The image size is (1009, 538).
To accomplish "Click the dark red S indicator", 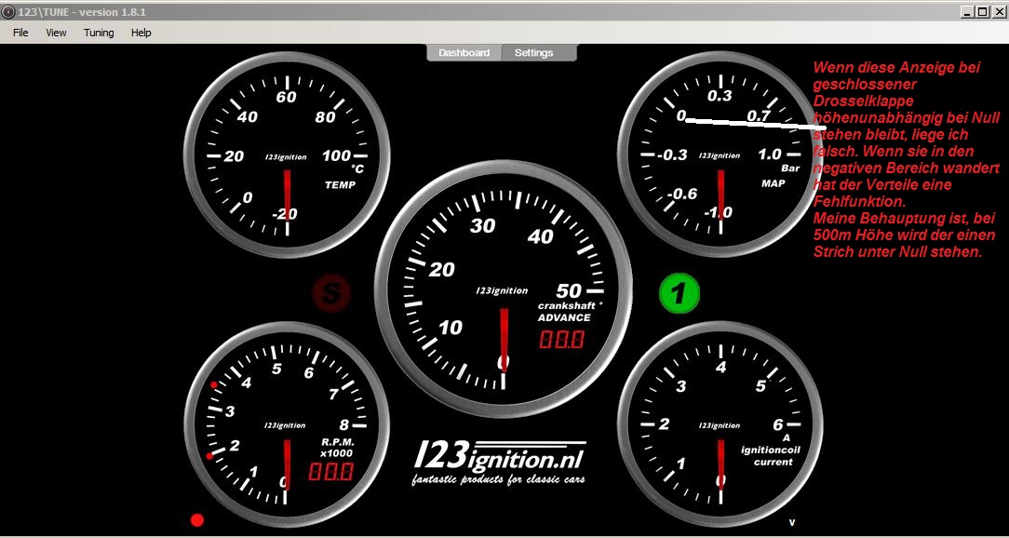I will 330,293.
